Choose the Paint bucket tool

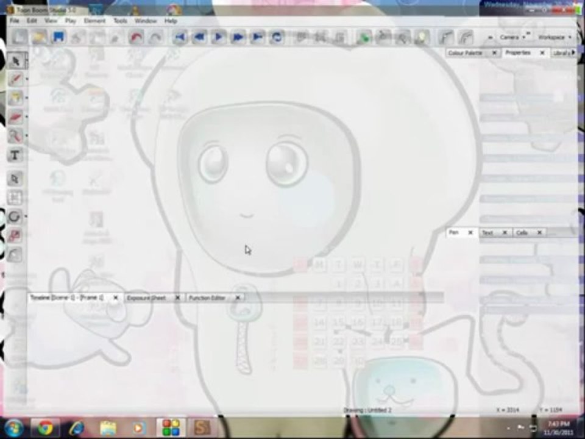[x=15, y=98]
